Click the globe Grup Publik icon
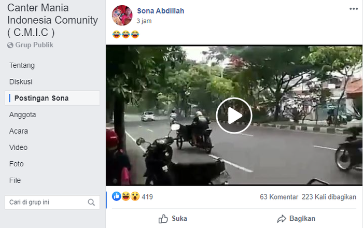This screenshot has width=363, height=228. [10, 45]
